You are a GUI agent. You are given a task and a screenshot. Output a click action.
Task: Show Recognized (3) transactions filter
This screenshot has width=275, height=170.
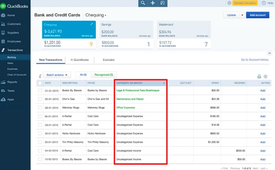[104, 75]
